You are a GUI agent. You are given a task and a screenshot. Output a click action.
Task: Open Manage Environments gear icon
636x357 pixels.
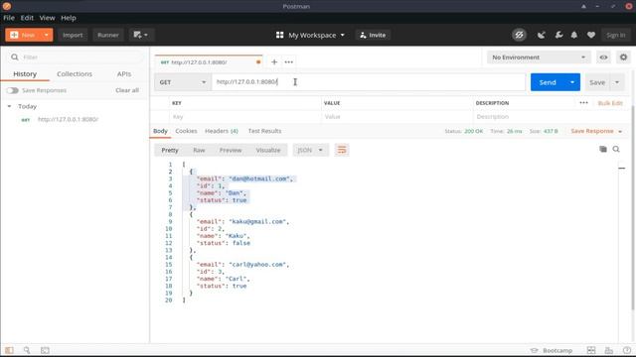pos(623,58)
